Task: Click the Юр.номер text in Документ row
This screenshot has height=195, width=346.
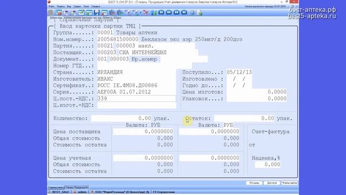Action: 144,59
